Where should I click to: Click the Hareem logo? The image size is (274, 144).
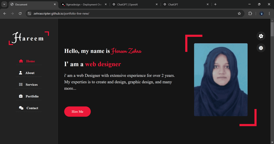click(x=29, y=38)
